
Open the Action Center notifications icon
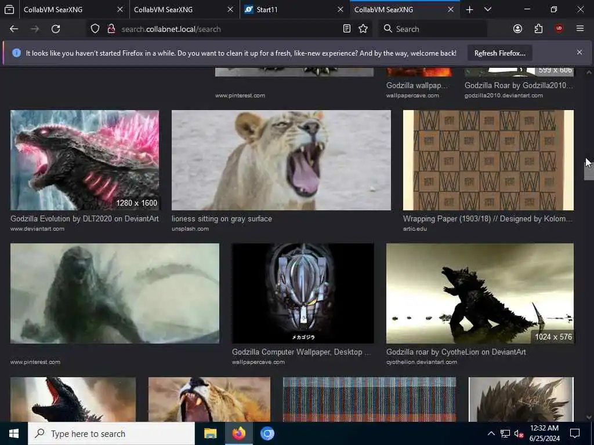click(x=575, y=433)
